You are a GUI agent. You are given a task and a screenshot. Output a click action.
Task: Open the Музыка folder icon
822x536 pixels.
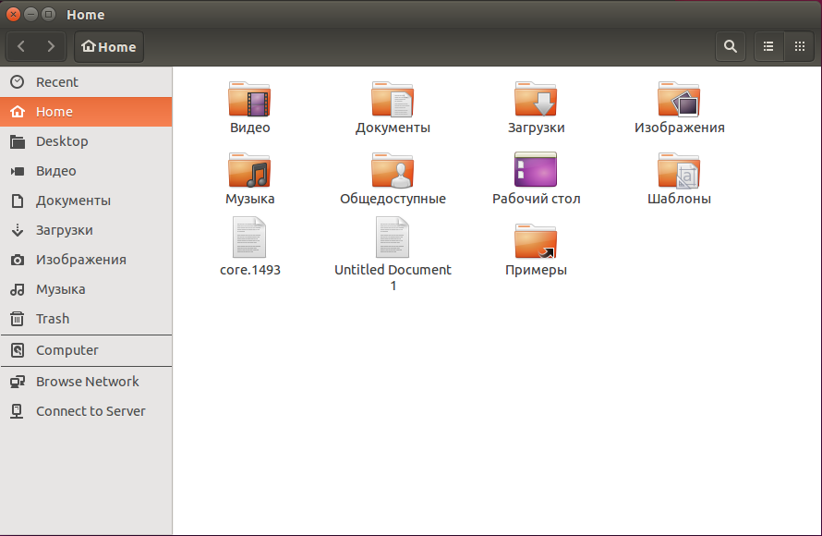[249, 170]
